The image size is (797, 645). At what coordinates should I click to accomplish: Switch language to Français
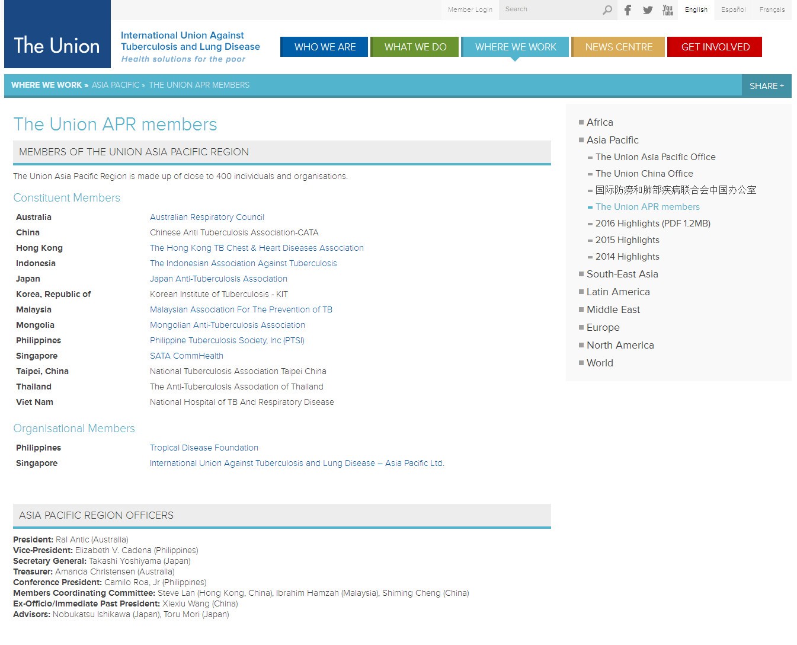[772, 9]
